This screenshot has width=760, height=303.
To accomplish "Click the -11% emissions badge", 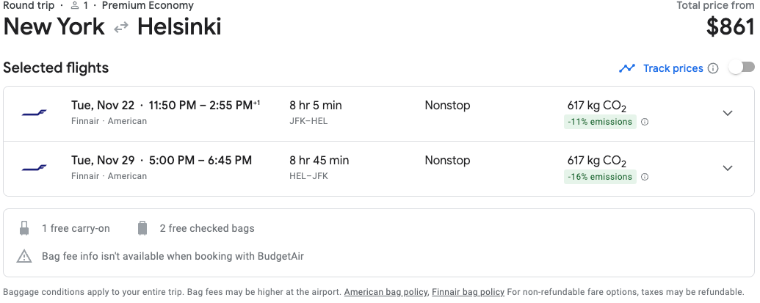I will [599, 122].
